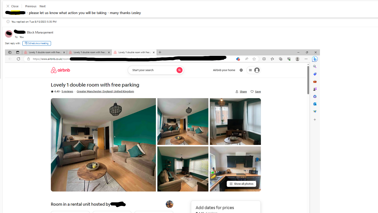The width and height of the screenshot is (378, 213).
Task: Open Browser essentials heart icon
Action: [x=289, y=59]
